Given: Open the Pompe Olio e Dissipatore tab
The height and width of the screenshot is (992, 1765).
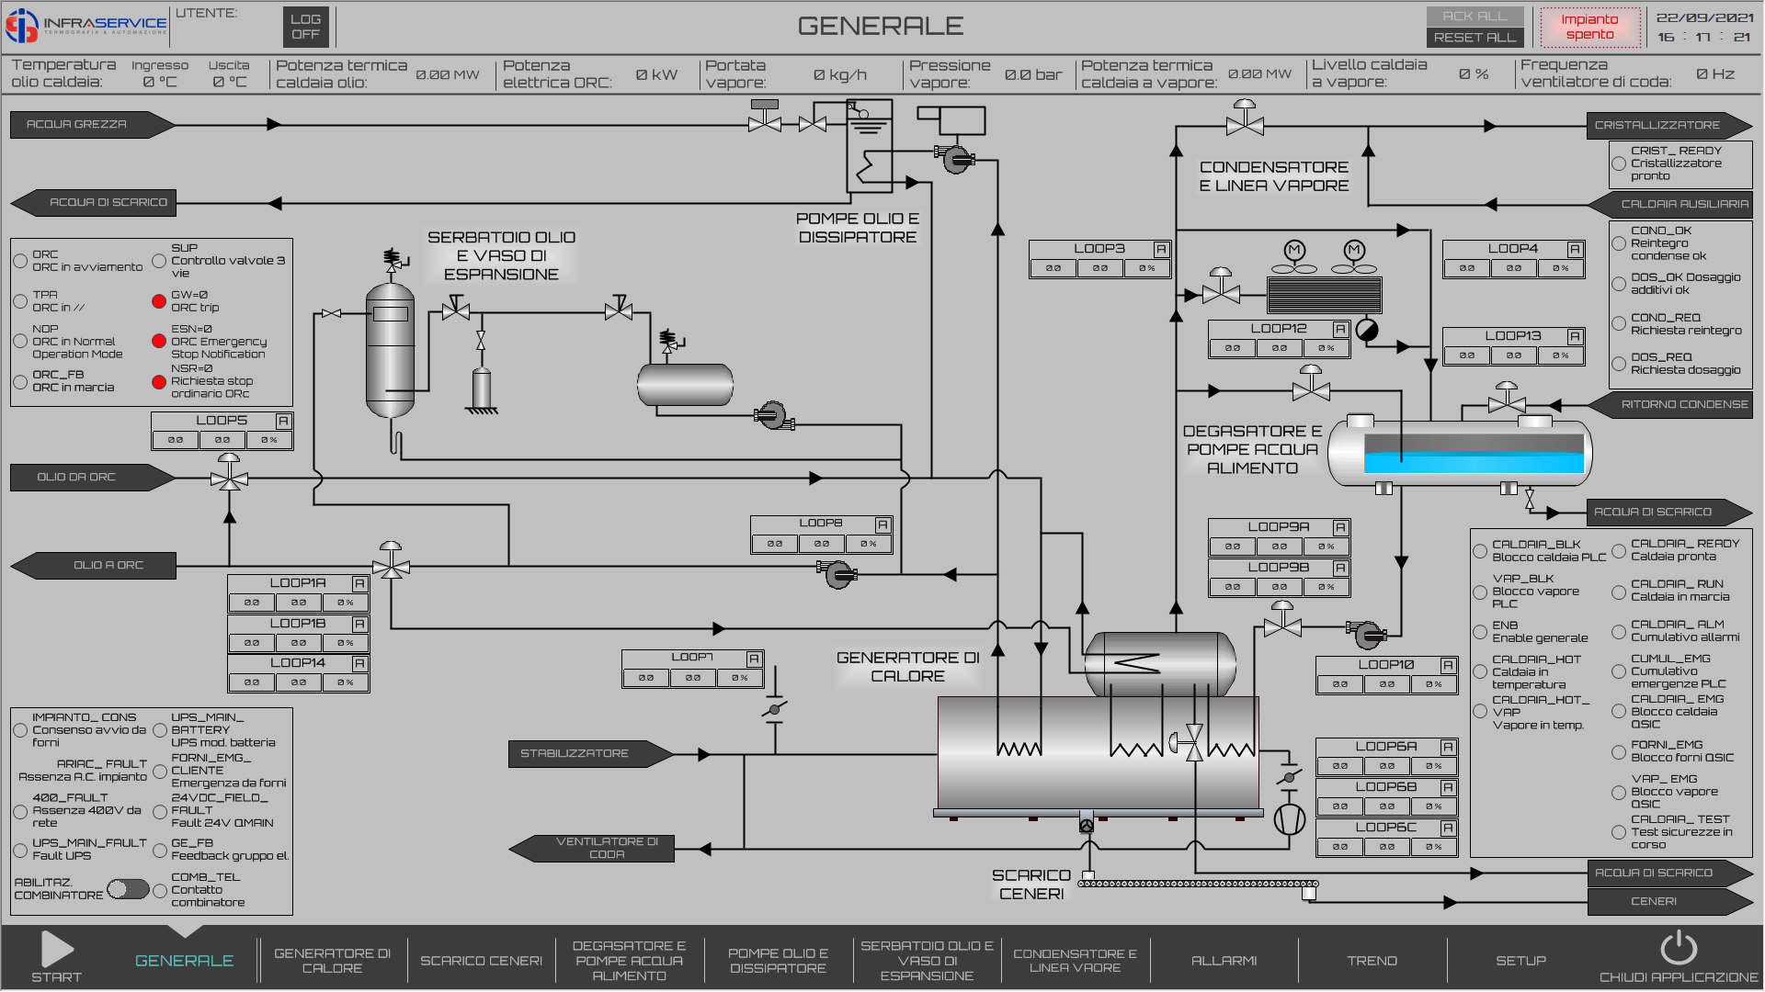Looking at the screenshot, I should pyautogui.click(x=779, y=961).
